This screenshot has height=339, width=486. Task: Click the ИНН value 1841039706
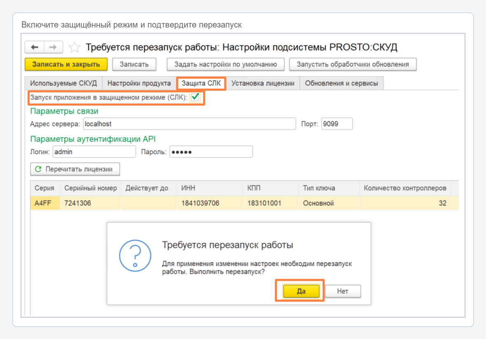210,203
